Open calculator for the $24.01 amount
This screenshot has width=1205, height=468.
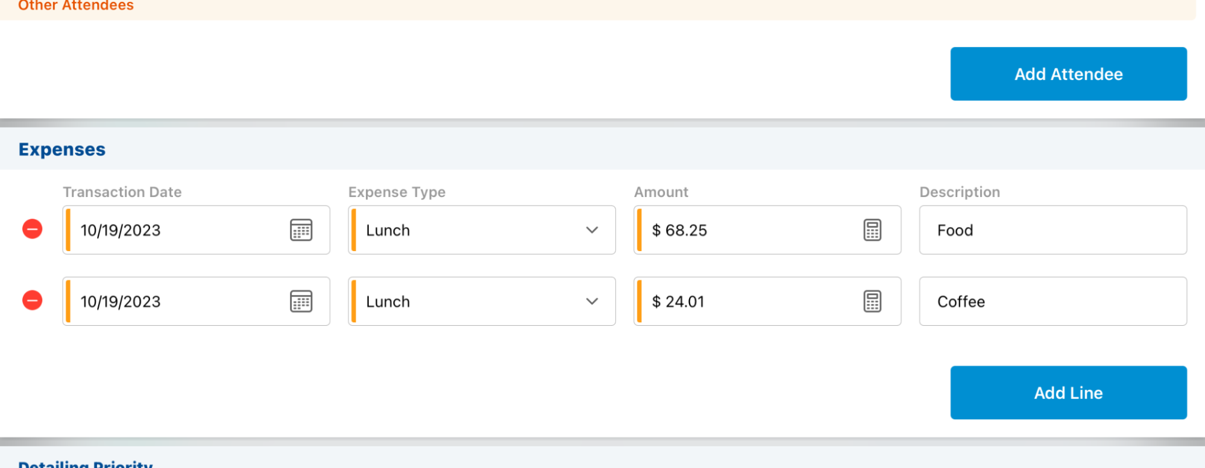point(872,301)
